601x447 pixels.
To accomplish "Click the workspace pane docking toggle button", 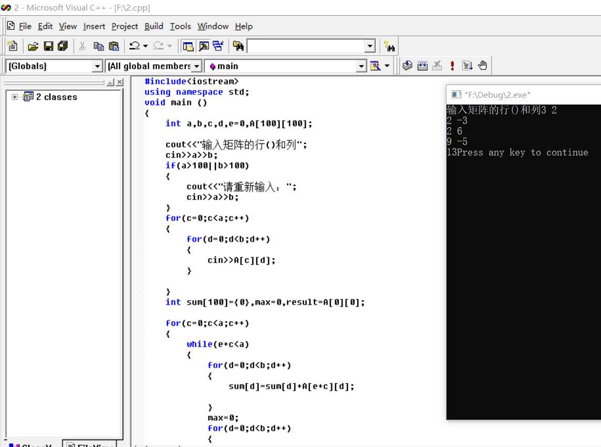I will (x=110, y=82).
